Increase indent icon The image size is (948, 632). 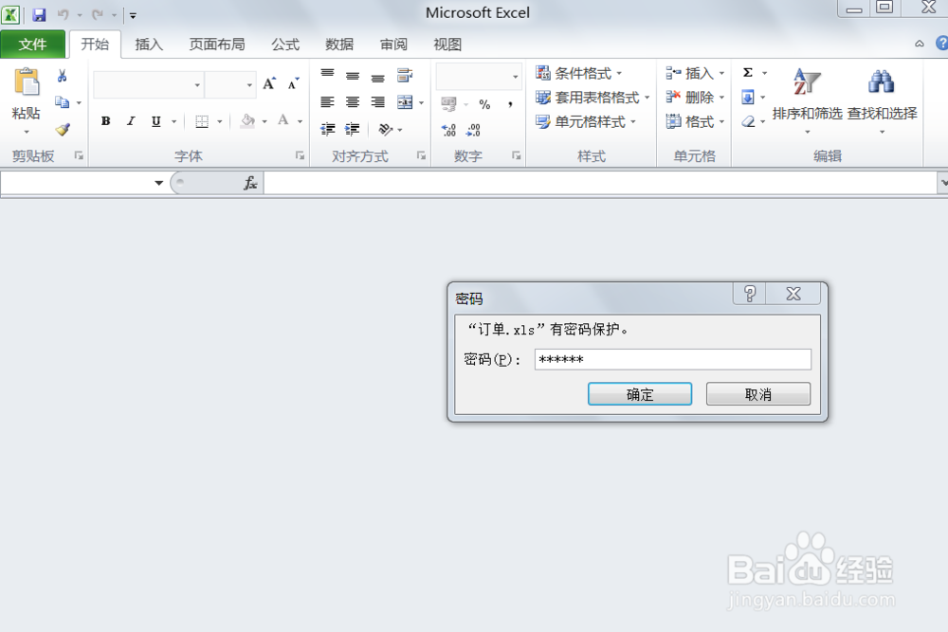pyautogui.click(x=353, y=129)
